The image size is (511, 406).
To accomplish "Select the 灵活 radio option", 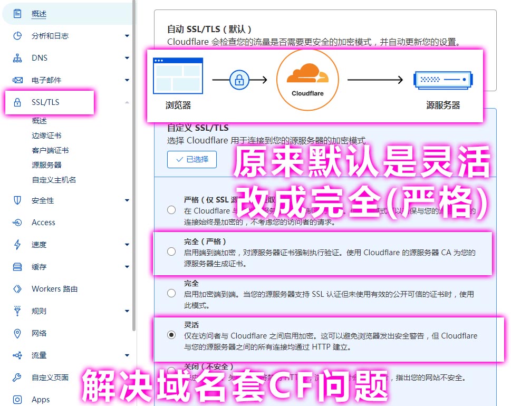I will (x=171, y=335).
